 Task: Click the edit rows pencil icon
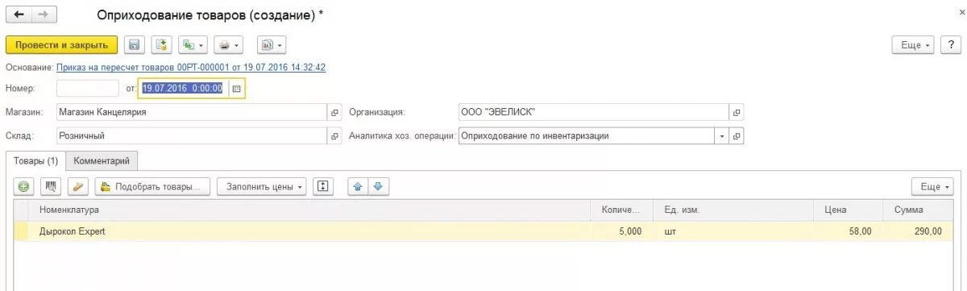click(x=78, y=186)
